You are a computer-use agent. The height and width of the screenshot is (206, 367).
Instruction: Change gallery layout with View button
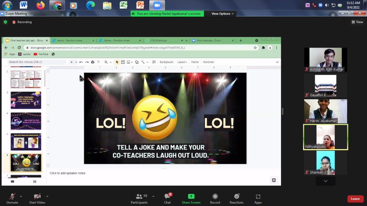coord(357,22)
